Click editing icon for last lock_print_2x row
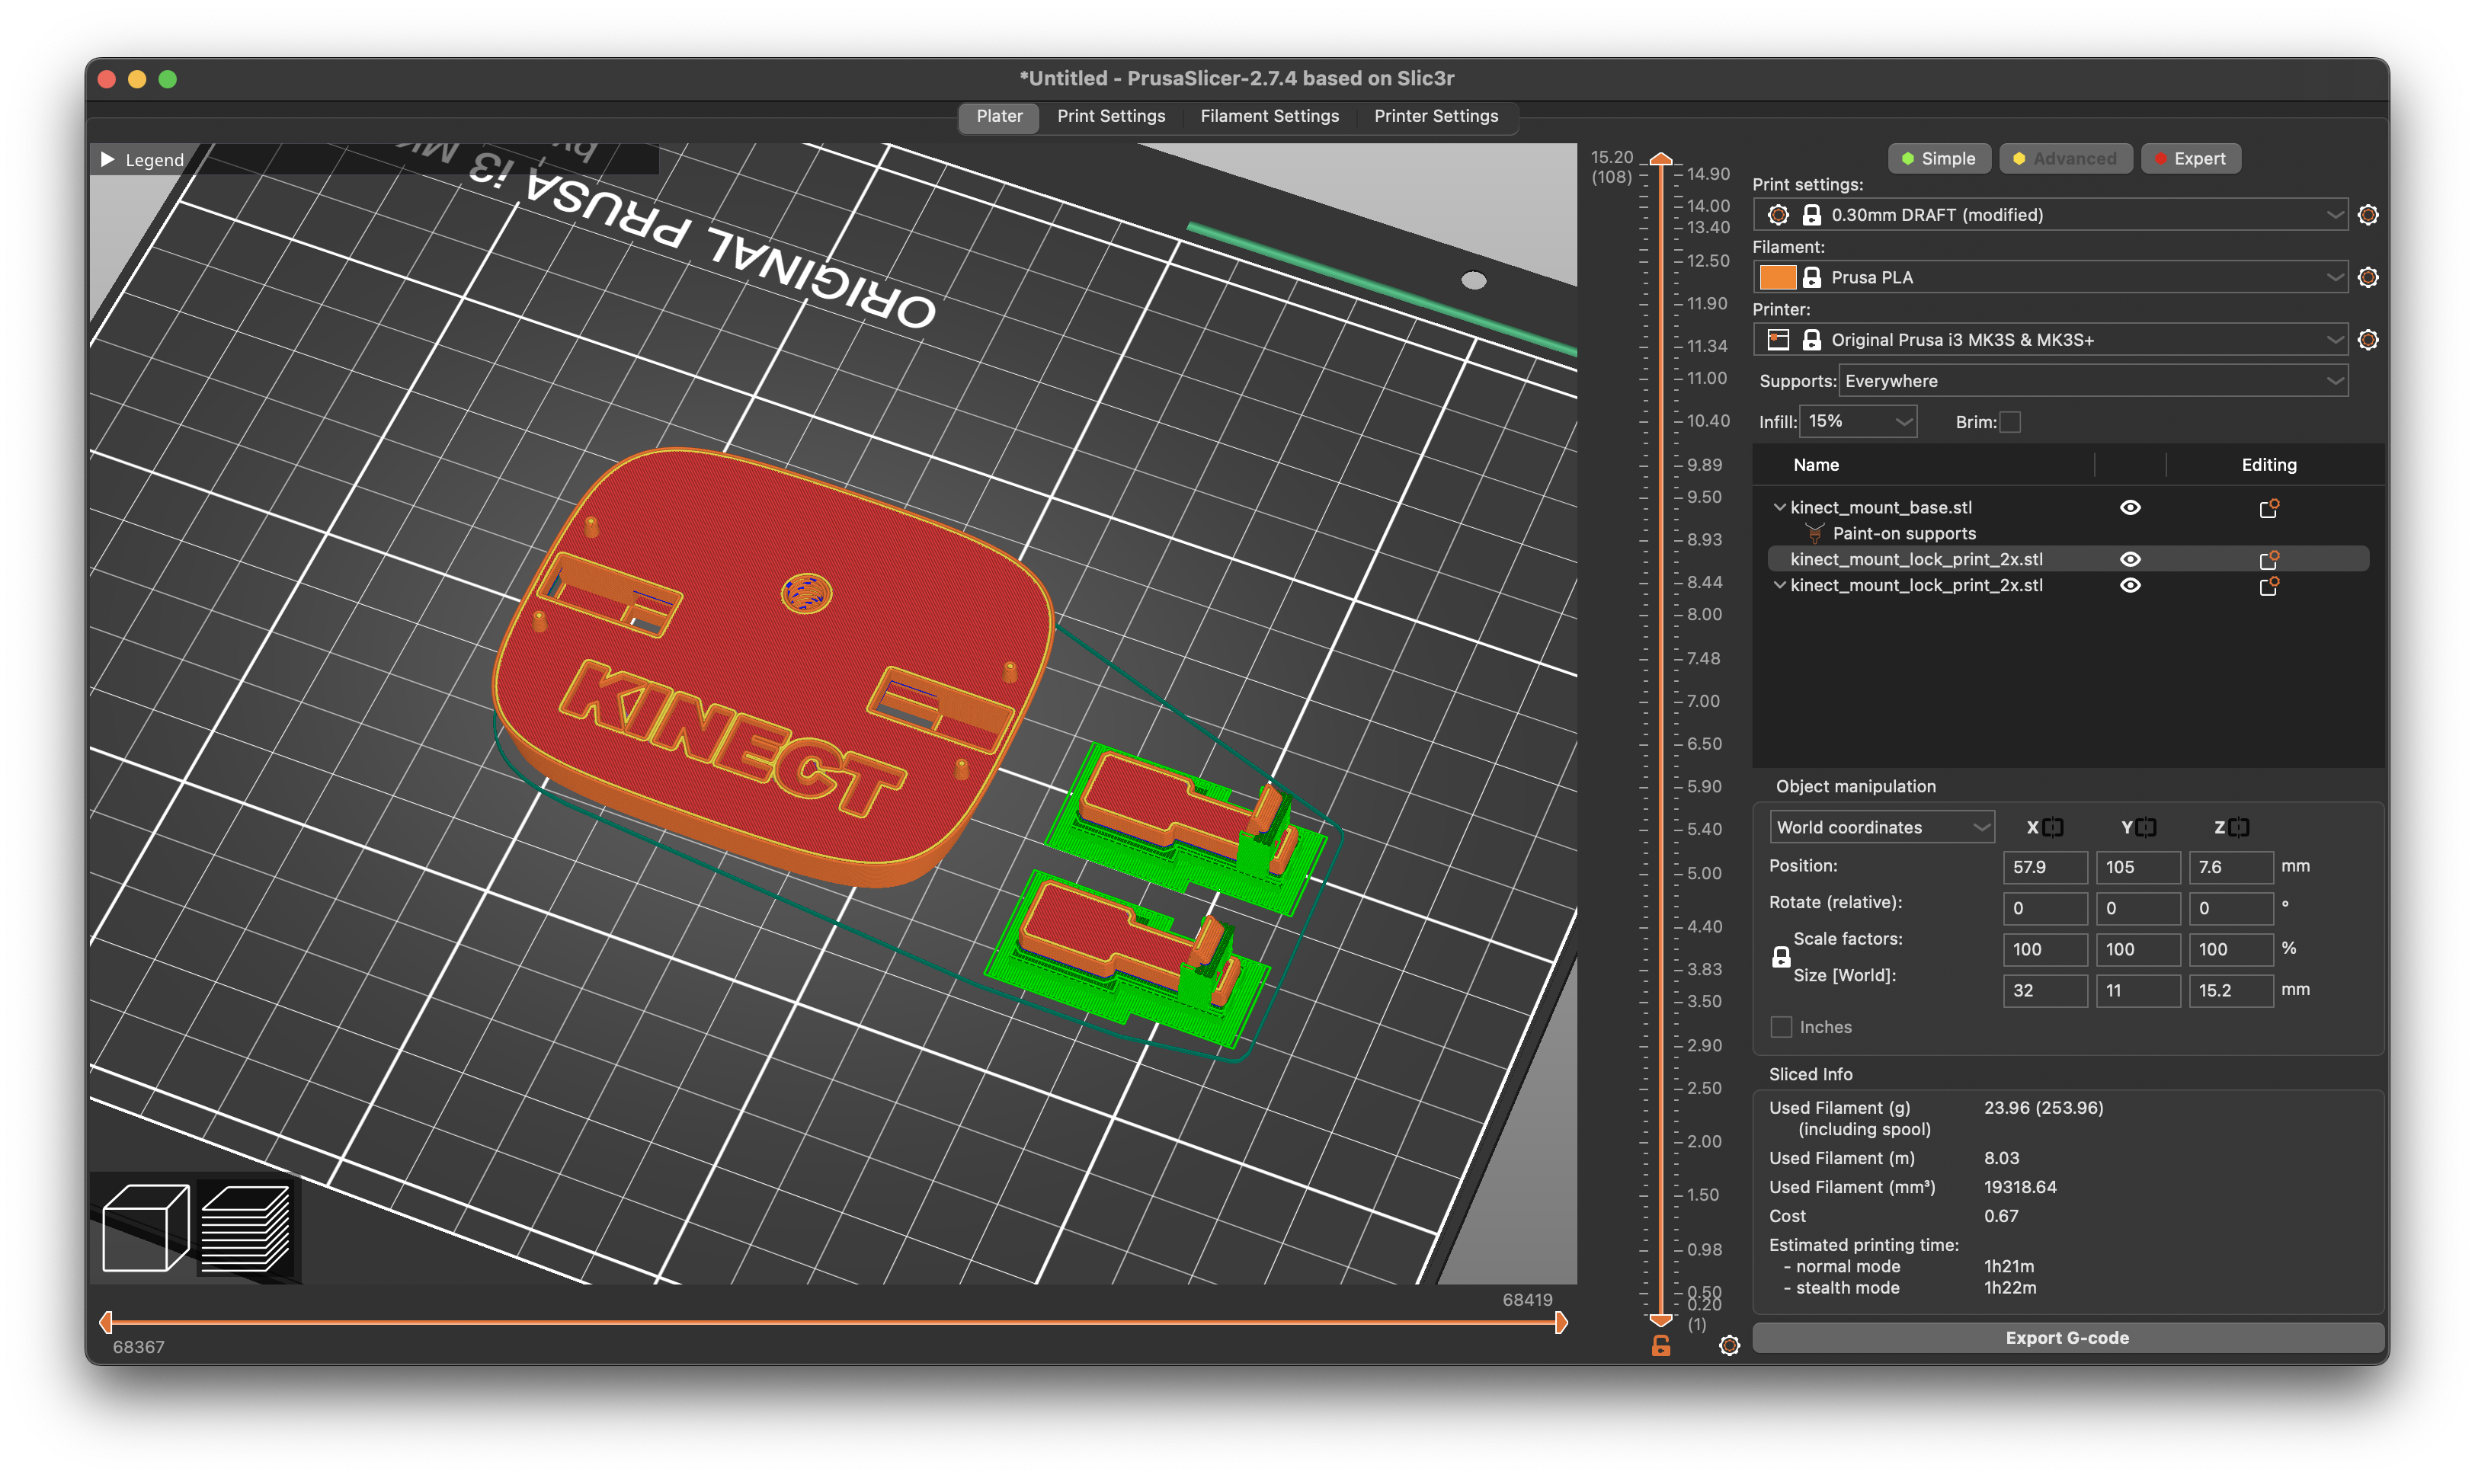2475x1478 pixels. [x=2268, y=586]
